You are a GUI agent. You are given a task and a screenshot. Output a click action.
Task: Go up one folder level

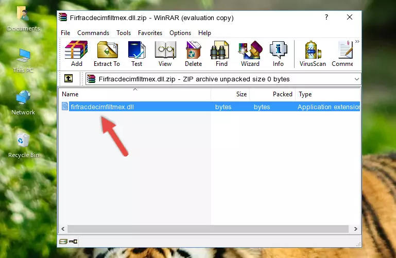68,78
